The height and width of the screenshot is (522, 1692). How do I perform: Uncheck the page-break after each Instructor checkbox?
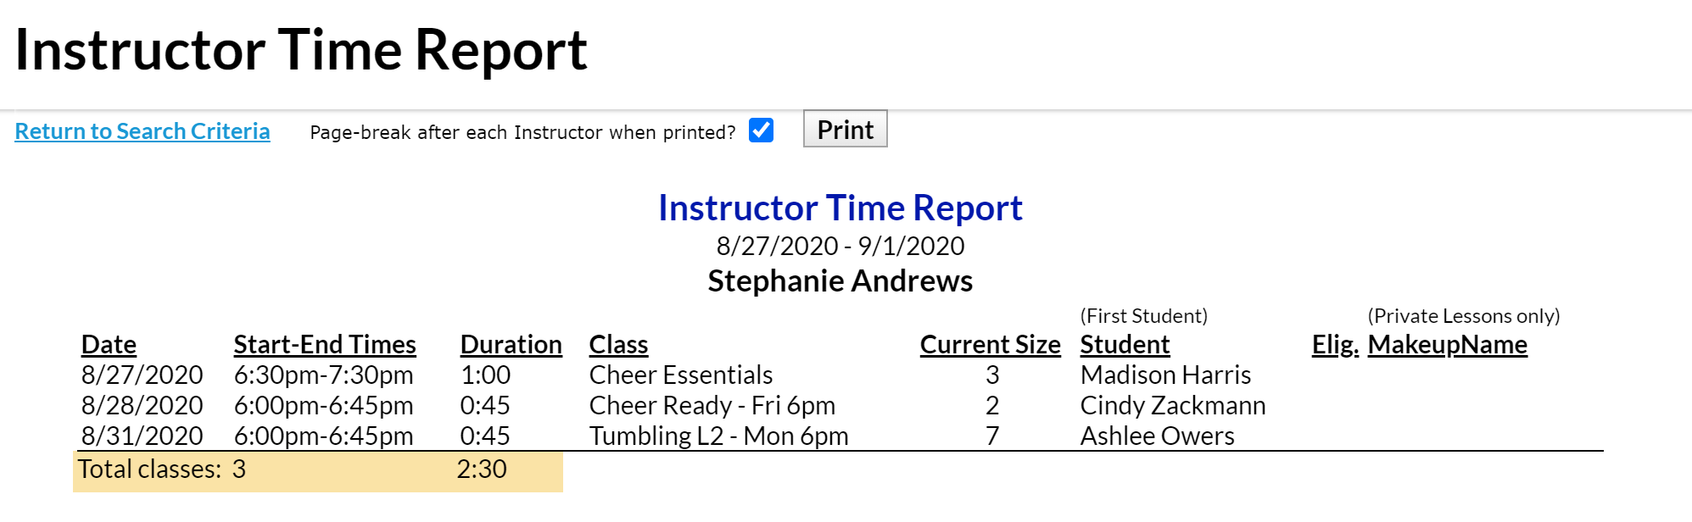[x=761, y=130]
